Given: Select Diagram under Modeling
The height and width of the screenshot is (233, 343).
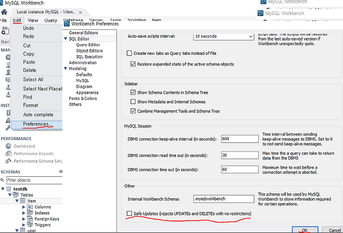Looking at the screenshot, I should tap(84, 86).
